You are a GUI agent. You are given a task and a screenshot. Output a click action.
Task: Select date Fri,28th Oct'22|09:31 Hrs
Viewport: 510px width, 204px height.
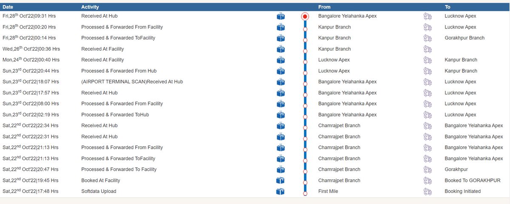(29, 16)
